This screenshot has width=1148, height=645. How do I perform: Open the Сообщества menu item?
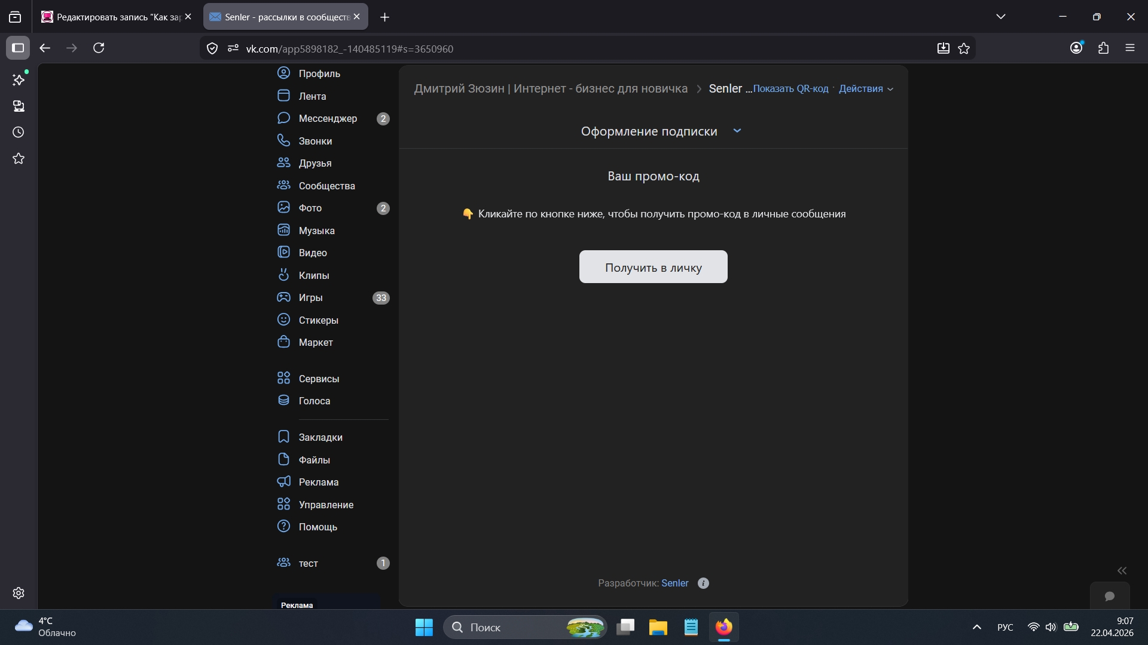(x=326, y=186)
